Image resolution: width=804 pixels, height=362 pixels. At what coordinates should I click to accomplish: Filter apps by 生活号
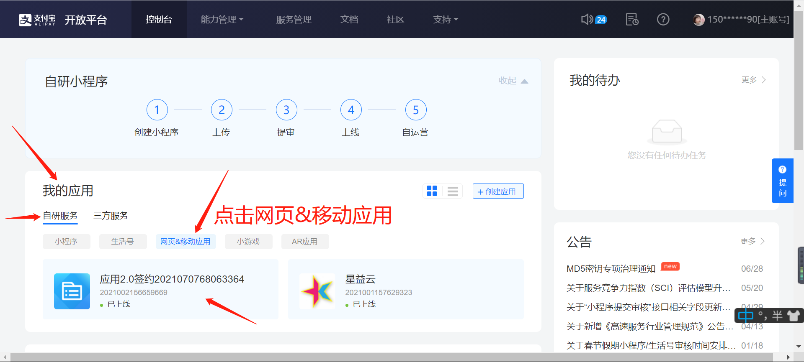click(x=123, y=242)
